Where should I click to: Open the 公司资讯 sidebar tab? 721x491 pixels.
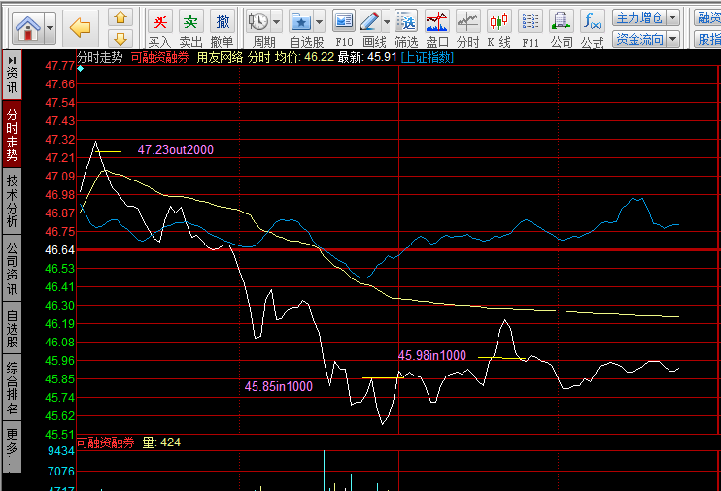pos(12,268)
